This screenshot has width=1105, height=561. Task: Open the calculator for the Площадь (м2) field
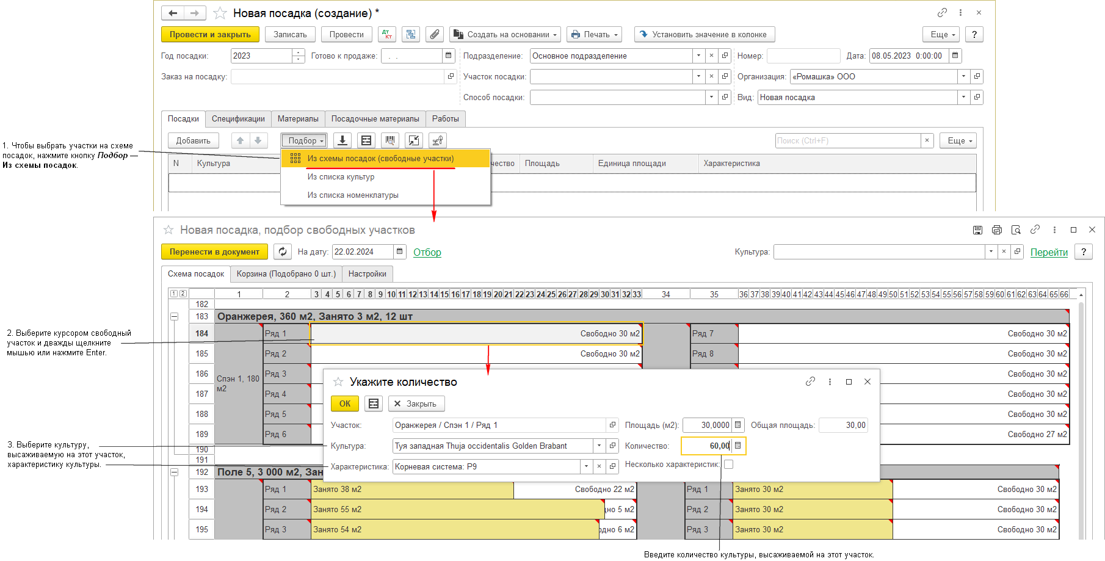click(x=738, y=425)
